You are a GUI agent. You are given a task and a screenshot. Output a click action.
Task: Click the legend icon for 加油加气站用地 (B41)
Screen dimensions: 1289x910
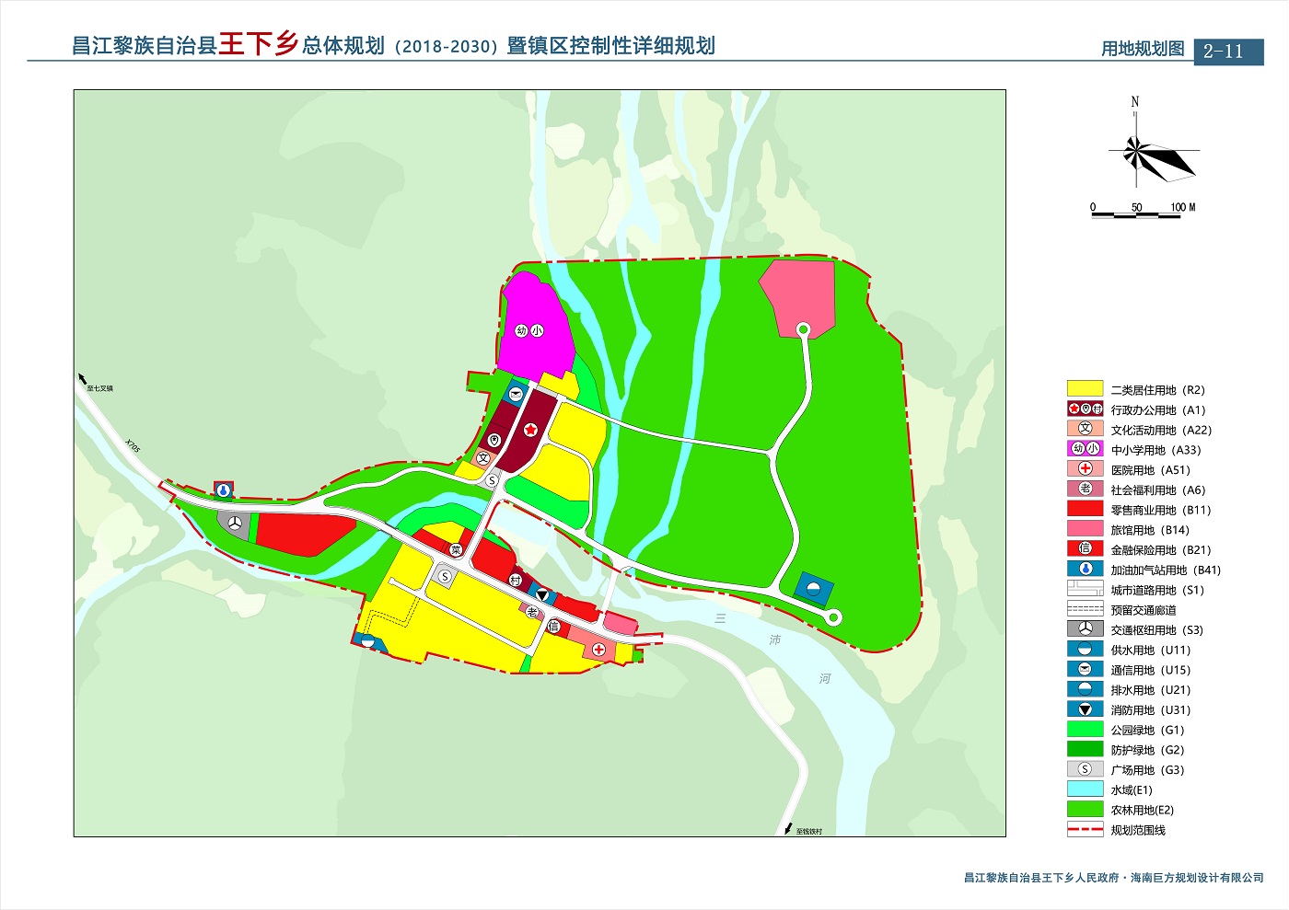[x=1085, y=570]
